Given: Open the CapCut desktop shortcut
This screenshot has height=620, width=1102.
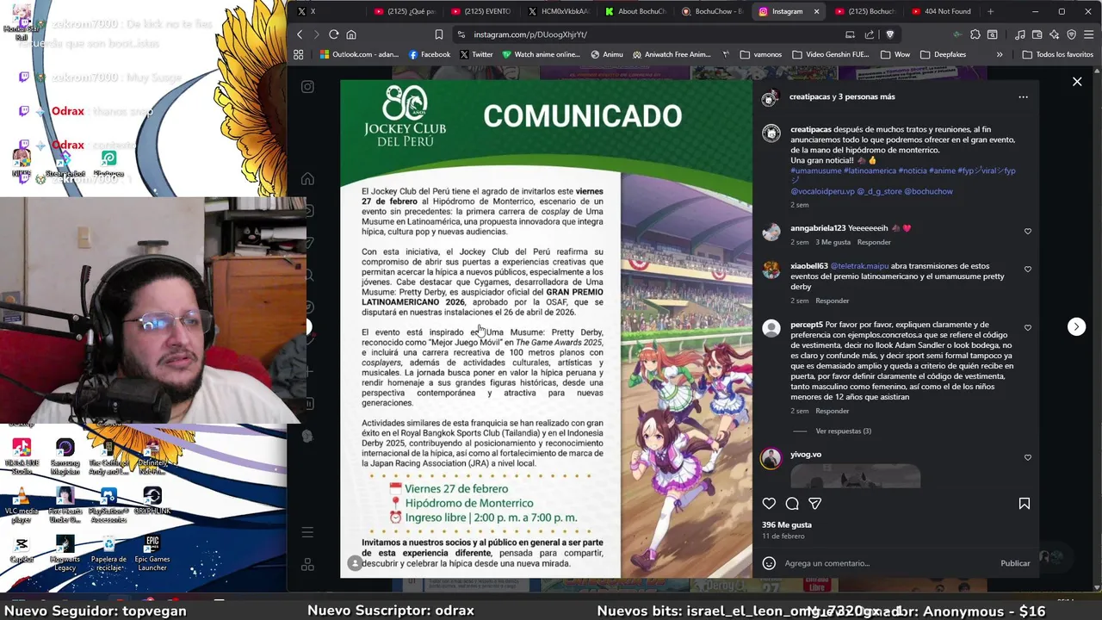Looking at the screenshot, I should tap(22, 549).
